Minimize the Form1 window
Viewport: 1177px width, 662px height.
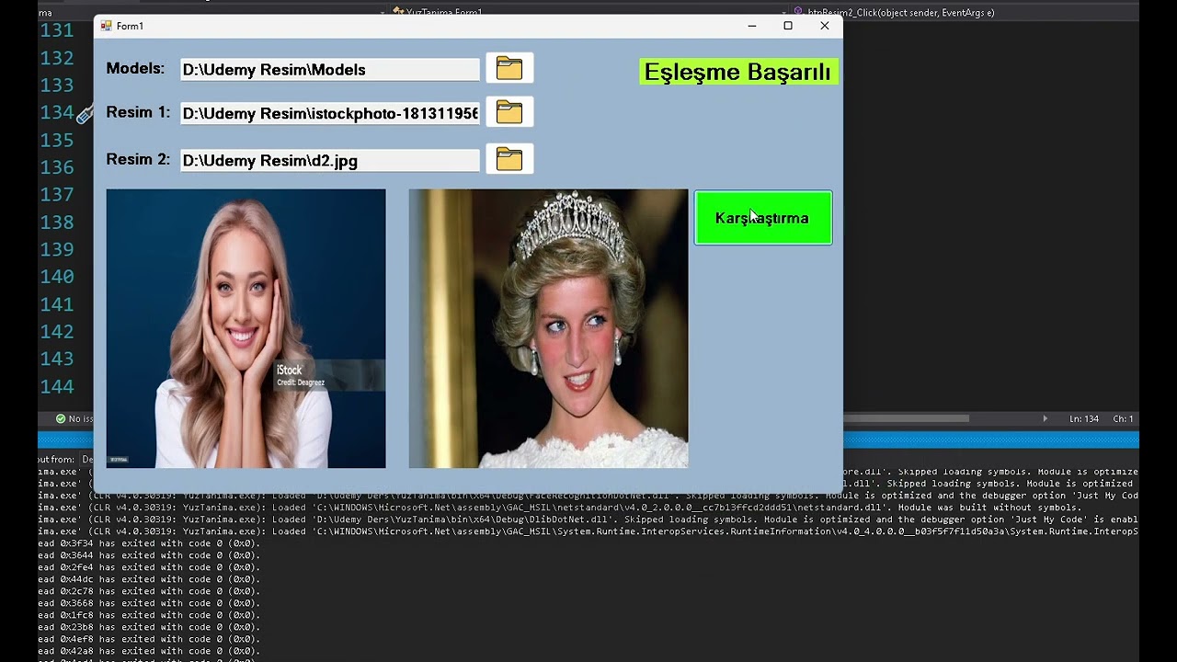coord(752,26)
